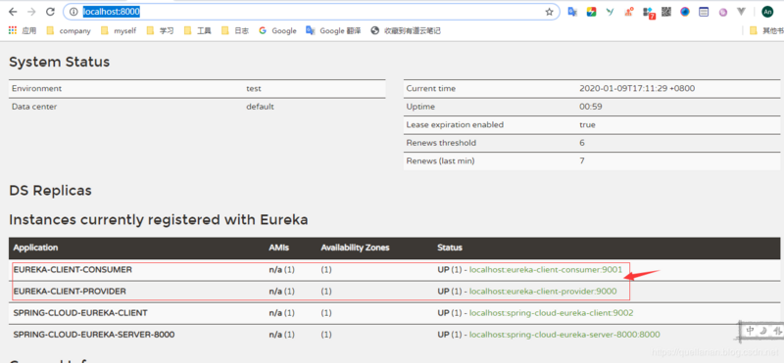Viewport: 784px width, 363px height.
Task: Expand the other bookmarks folder at right
Action: tap(766, 31)
